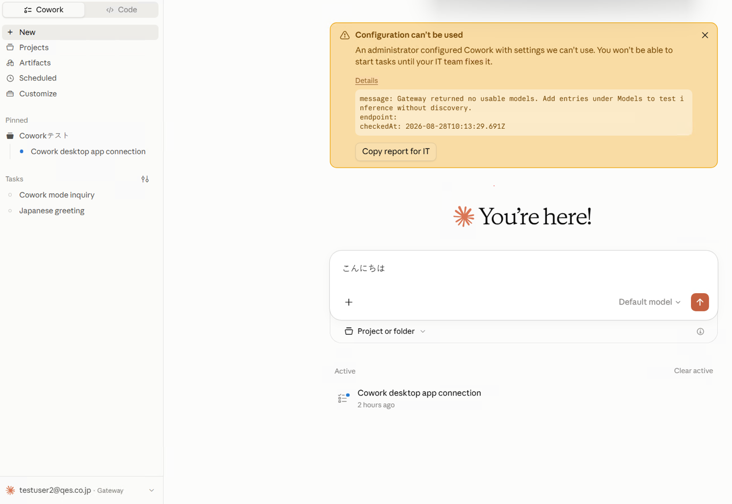Image resolution: width=732 pixels, height=504 pixels.
Task: Click the Cowork tab list icon
Action: (x=28, y=10)
